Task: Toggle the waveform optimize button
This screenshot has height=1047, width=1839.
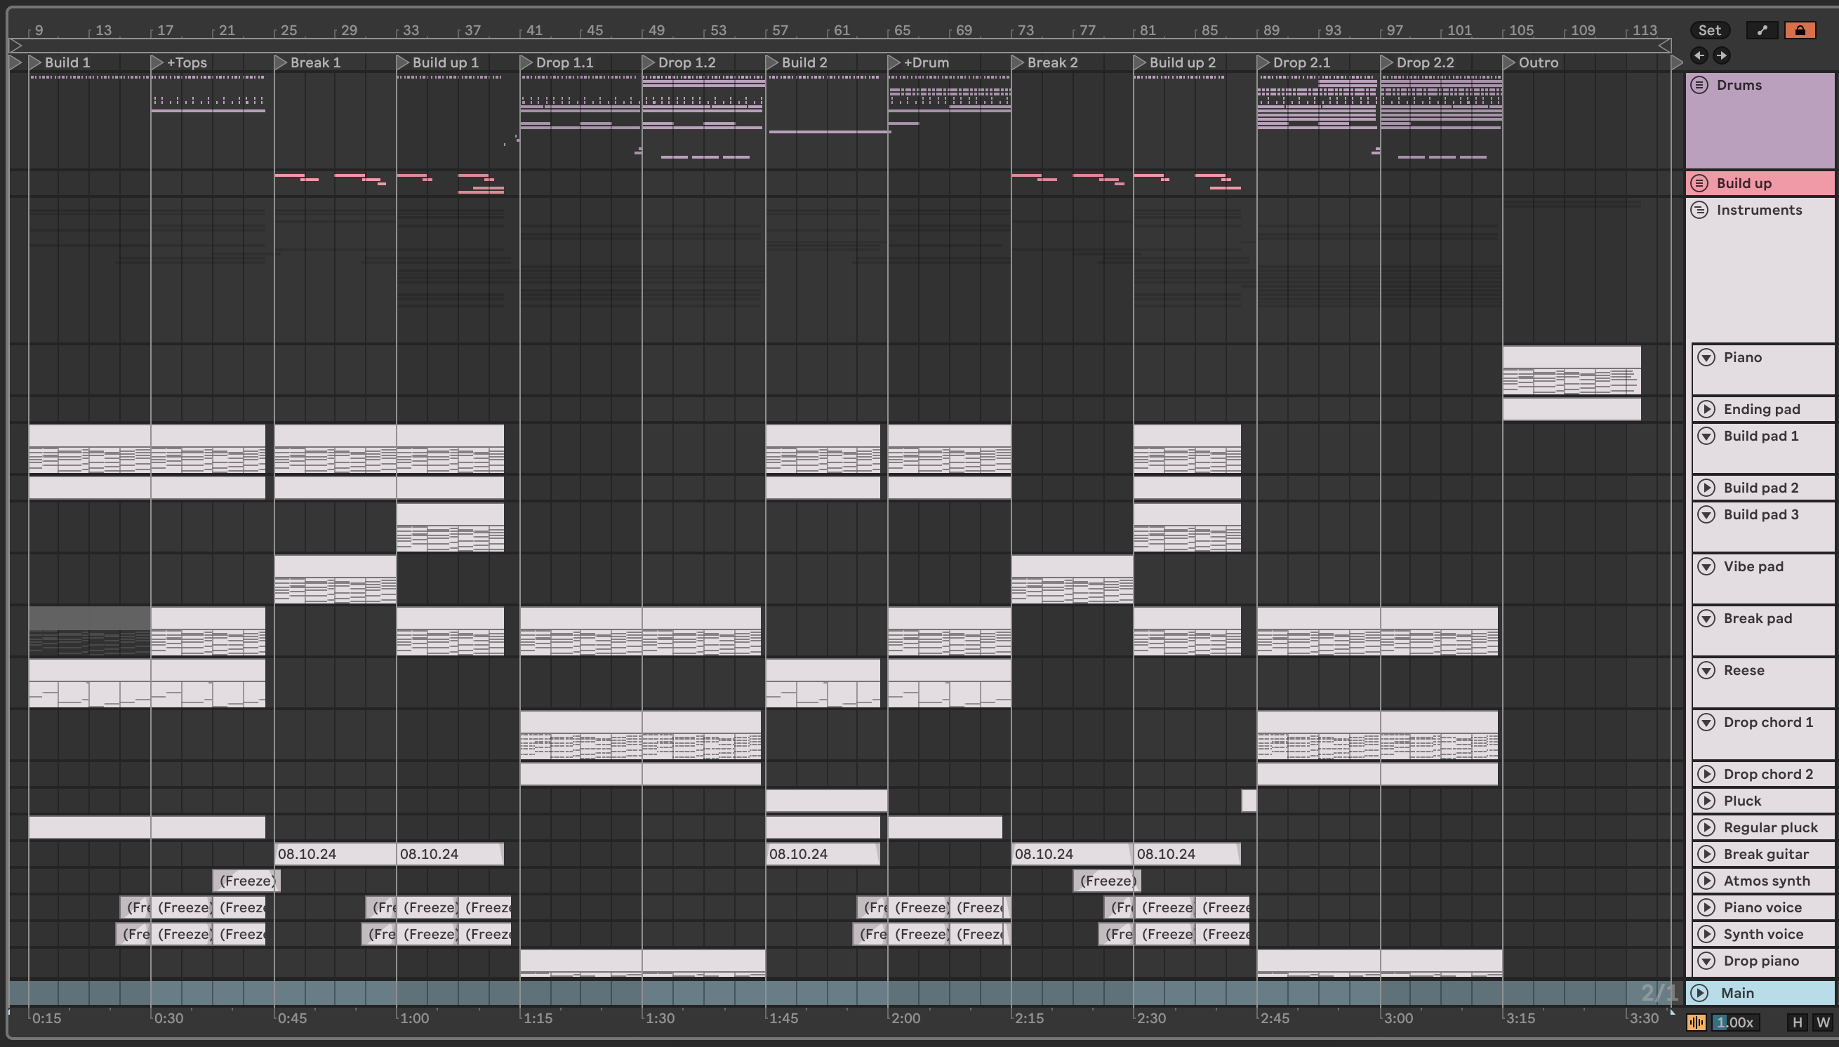Action: tap(1697, 1022)
